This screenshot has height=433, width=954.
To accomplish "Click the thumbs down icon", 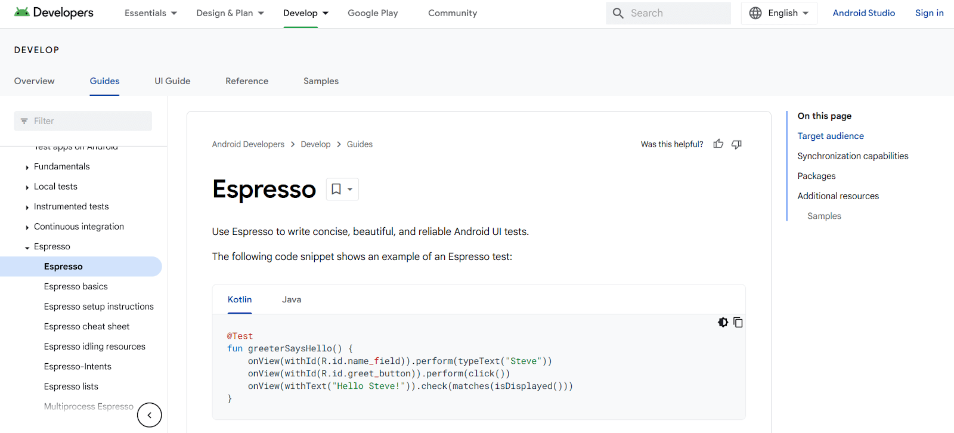I will point(736,144).
